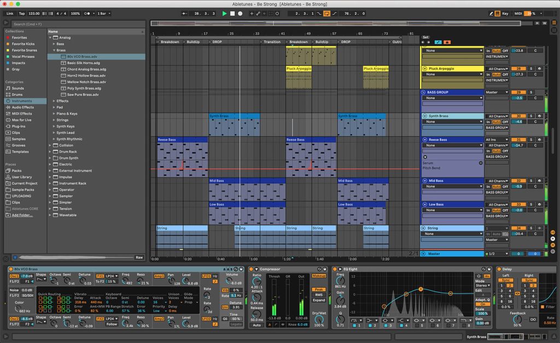
Task: Set Pluck Arpeggio monitoring to In
Action: [488, 74]
